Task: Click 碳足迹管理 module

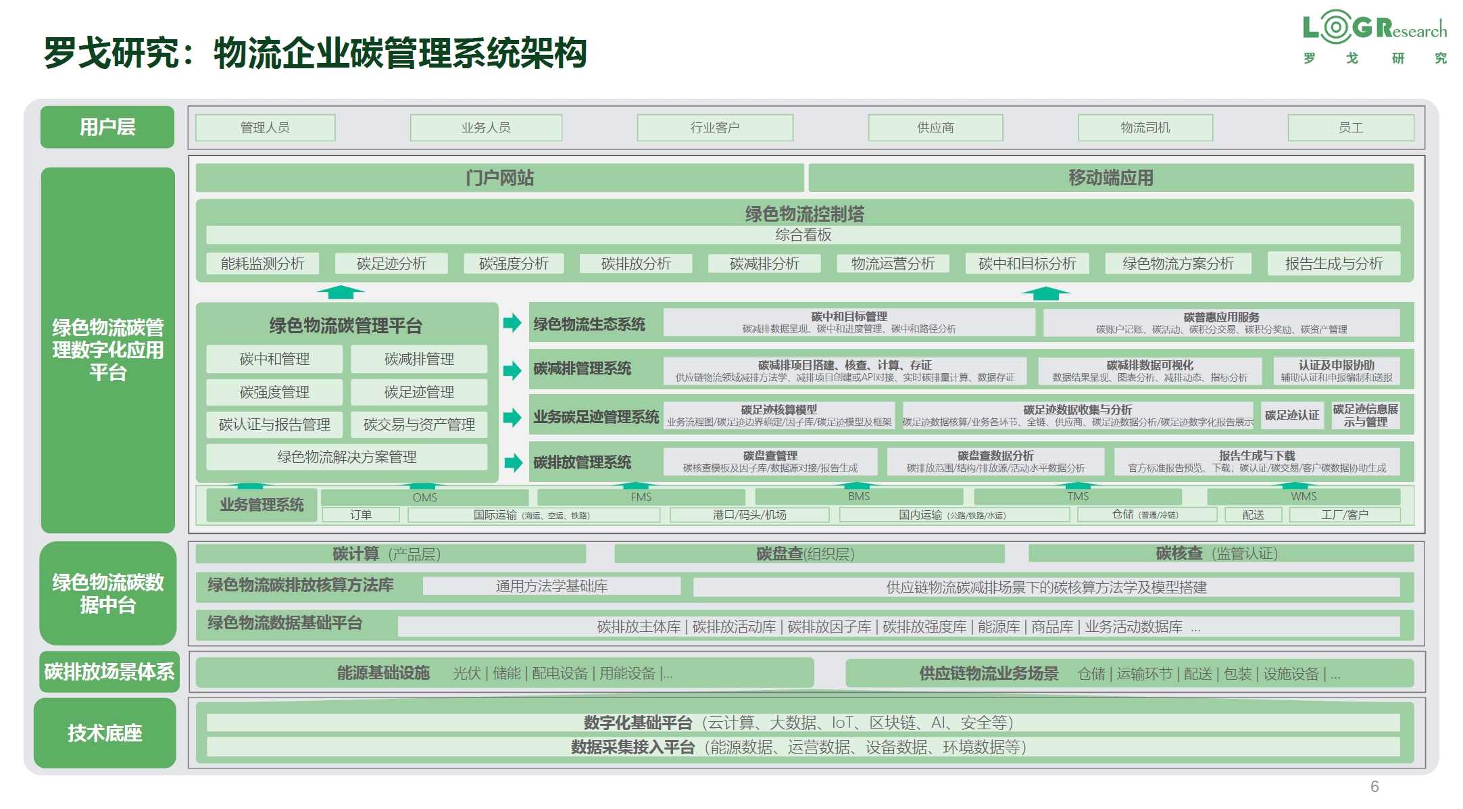Action: tap(419, 392)
